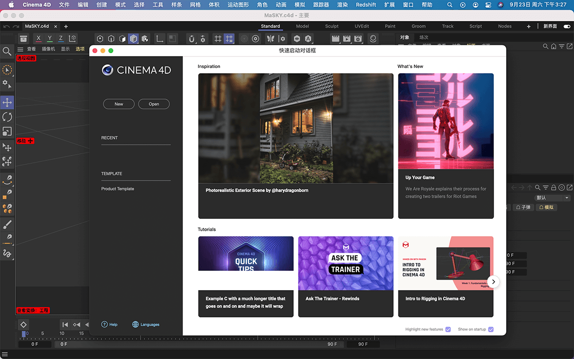Click the highlighted shaded cube mode icon
This screenshot has height=359, width=574.
pyautogui.click(x=134, y=39)
